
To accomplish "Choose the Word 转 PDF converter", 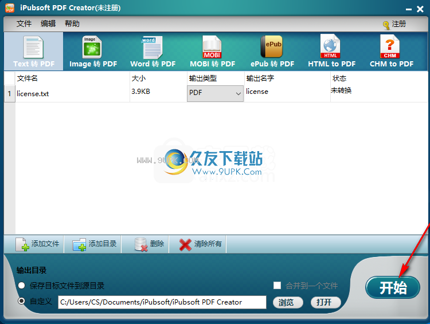I will point(153,52).
